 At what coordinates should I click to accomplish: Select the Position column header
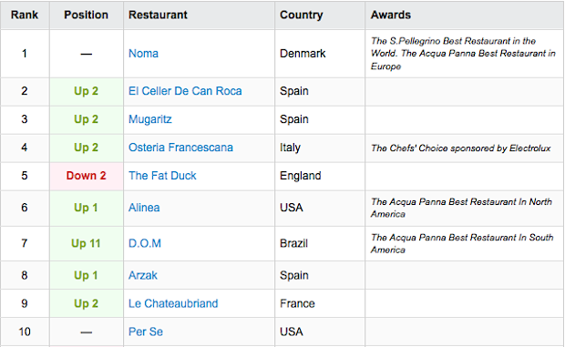(x=87, y=15)
